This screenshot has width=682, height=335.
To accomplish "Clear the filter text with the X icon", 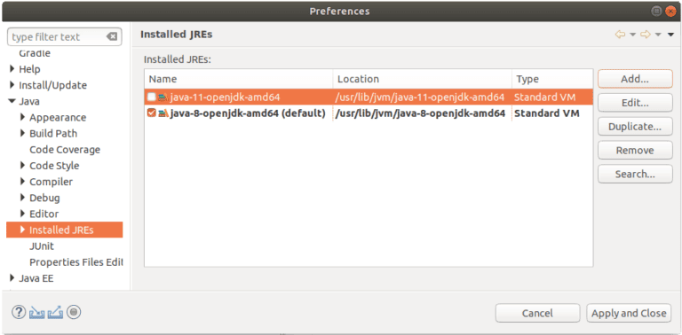I will [112, 37].
